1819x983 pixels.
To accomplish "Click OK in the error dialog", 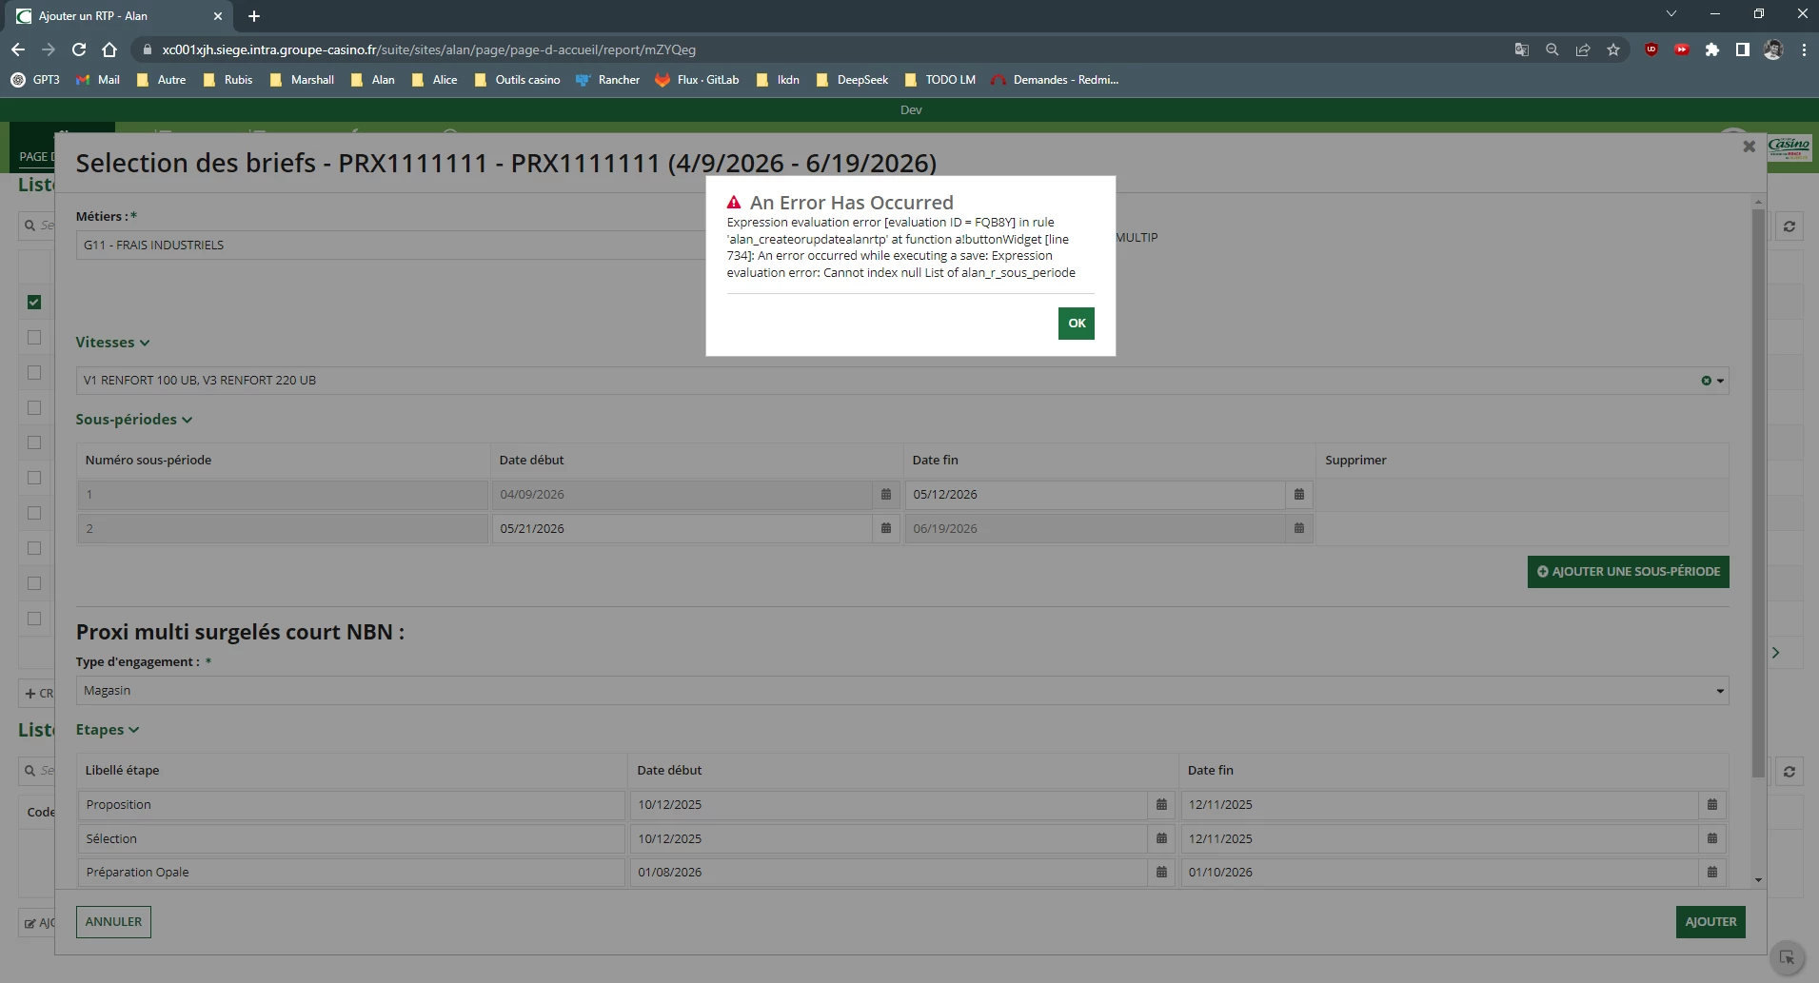I will [1076, 324].
